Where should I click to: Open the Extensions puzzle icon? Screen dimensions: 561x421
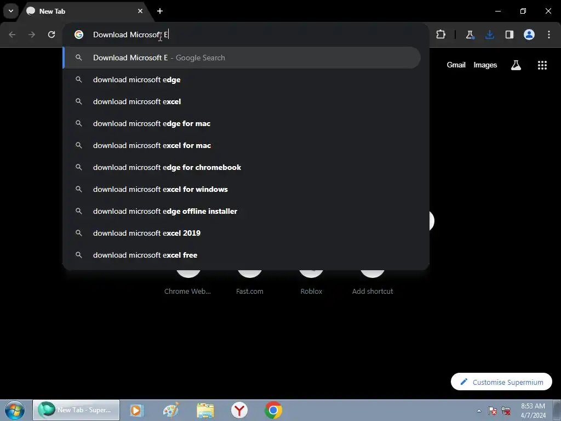coord(441,35)
